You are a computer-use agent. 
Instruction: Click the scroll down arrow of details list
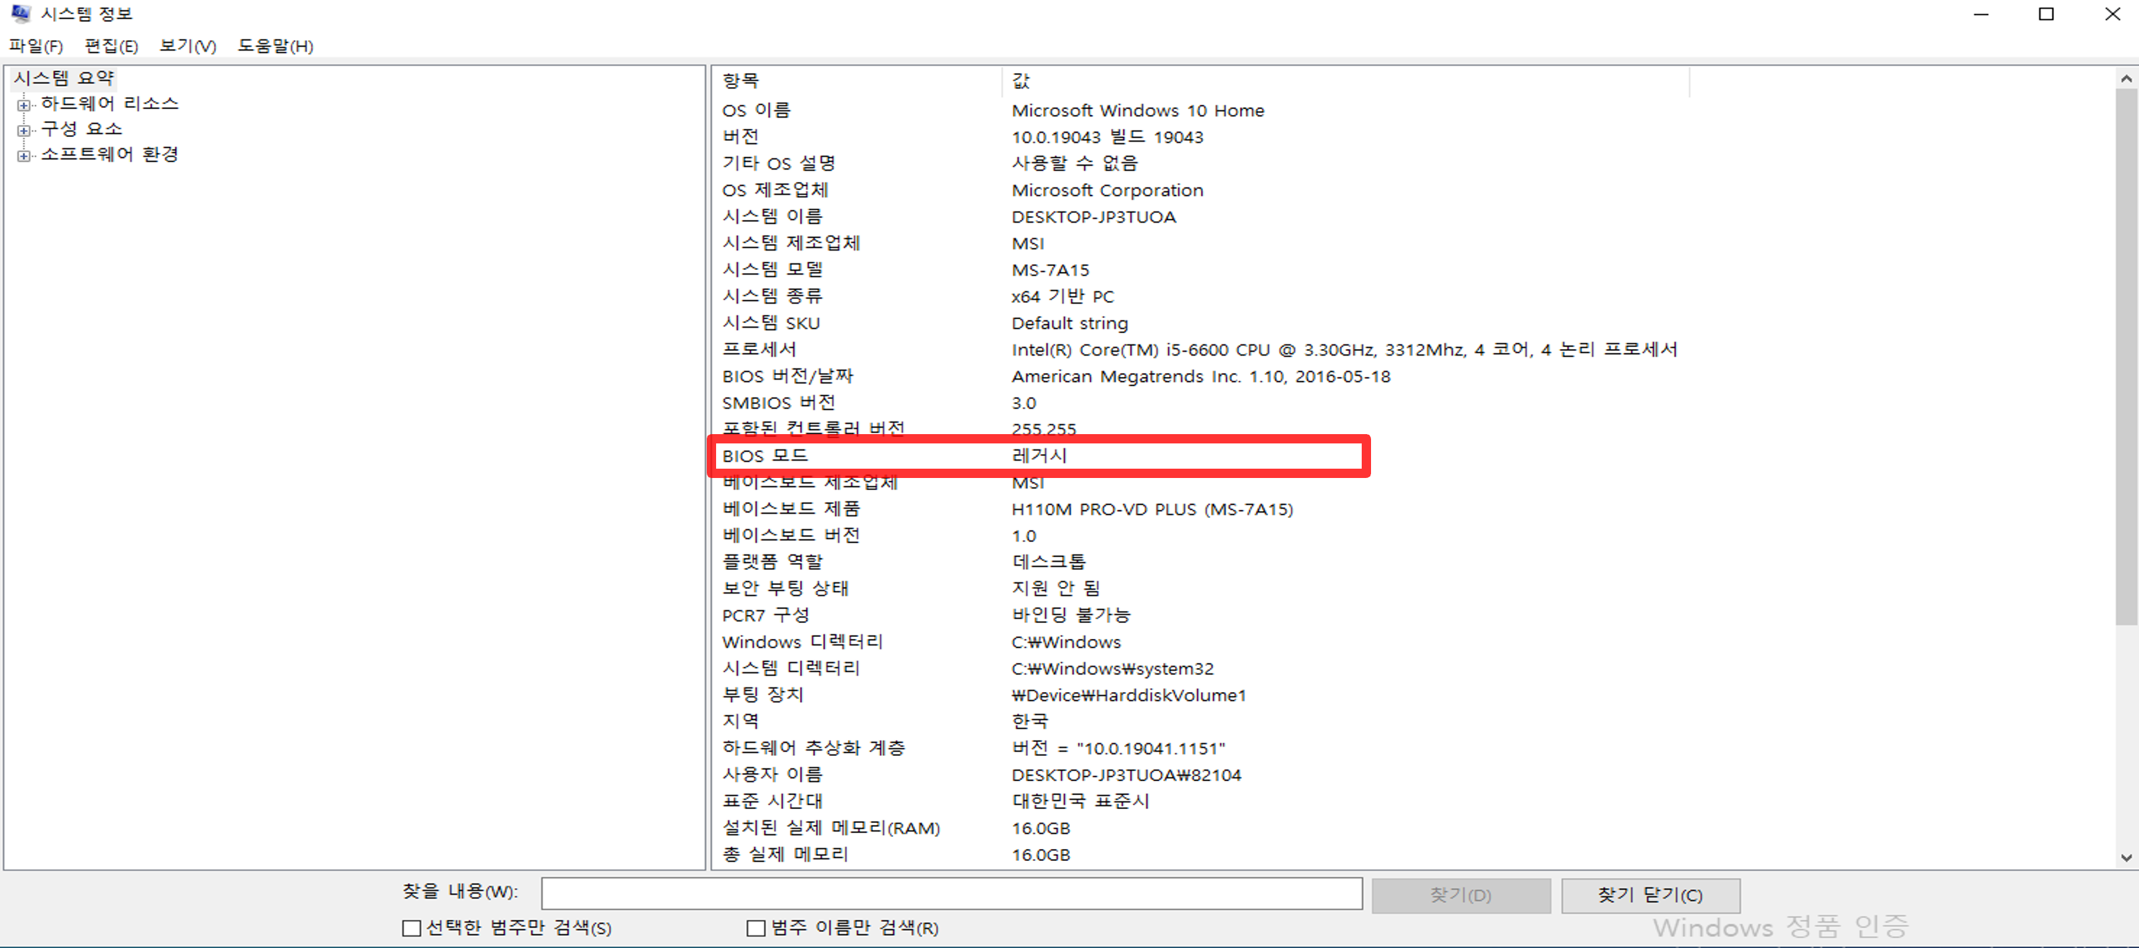coord(2126,858)
